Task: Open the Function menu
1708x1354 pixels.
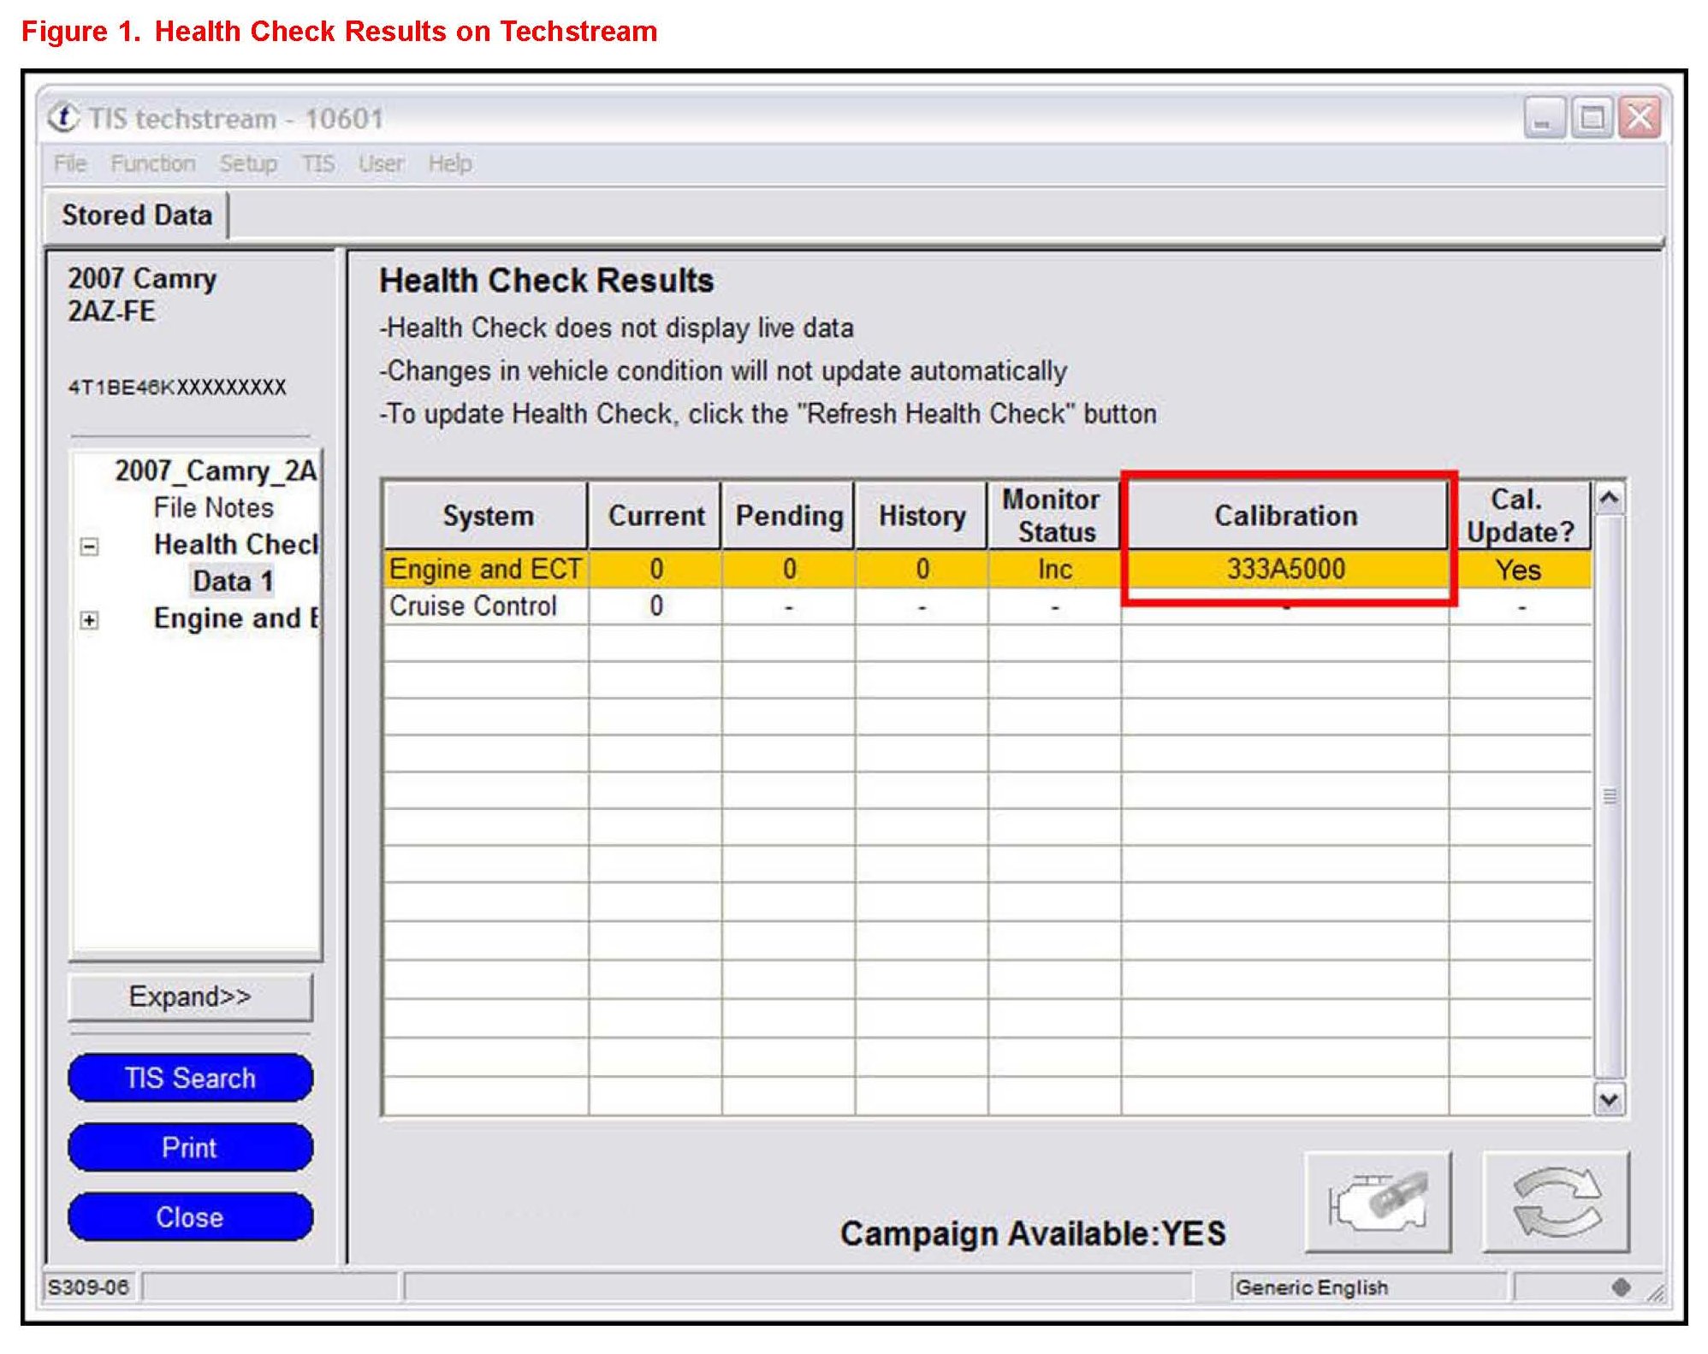Action: [152, 163]
